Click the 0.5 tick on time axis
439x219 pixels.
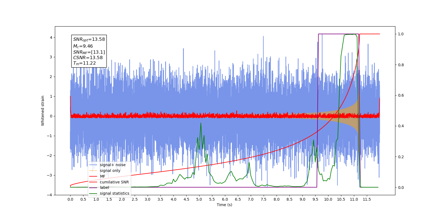pyautogui.click(x=83, y=199)
